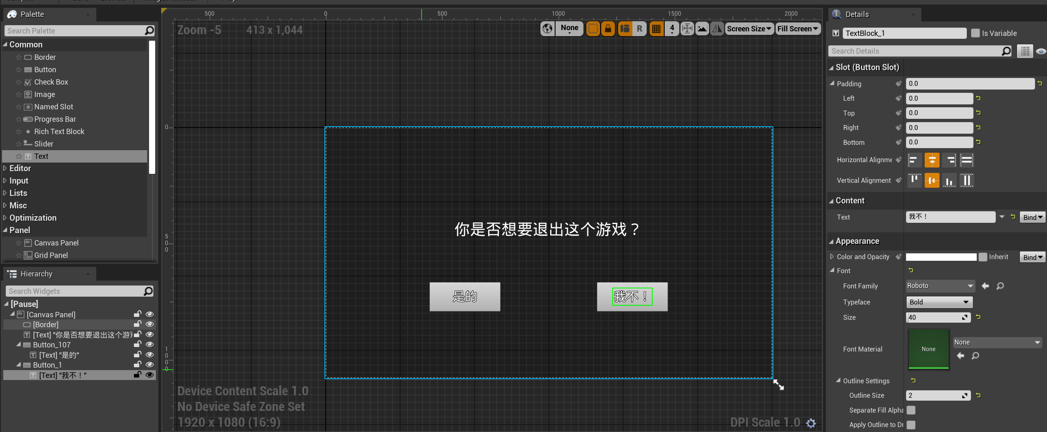Reset Outline Size to default arrow
1047x432 pixels.
tap(978, 395)
